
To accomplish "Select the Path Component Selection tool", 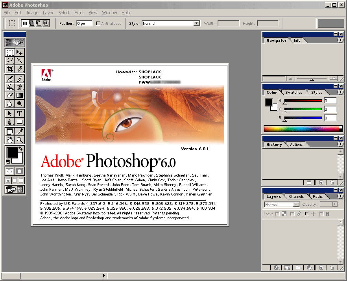I will 10,114.
